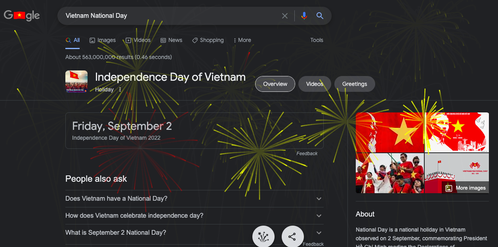
Task: Click the More images icon
Action: (x=448, y=188)
